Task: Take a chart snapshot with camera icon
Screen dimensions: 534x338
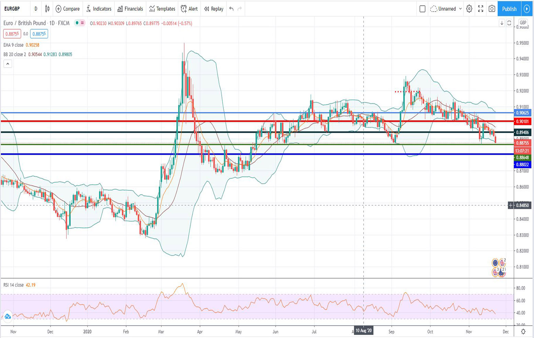Action: pyautogui.click(x=492, y=9)
